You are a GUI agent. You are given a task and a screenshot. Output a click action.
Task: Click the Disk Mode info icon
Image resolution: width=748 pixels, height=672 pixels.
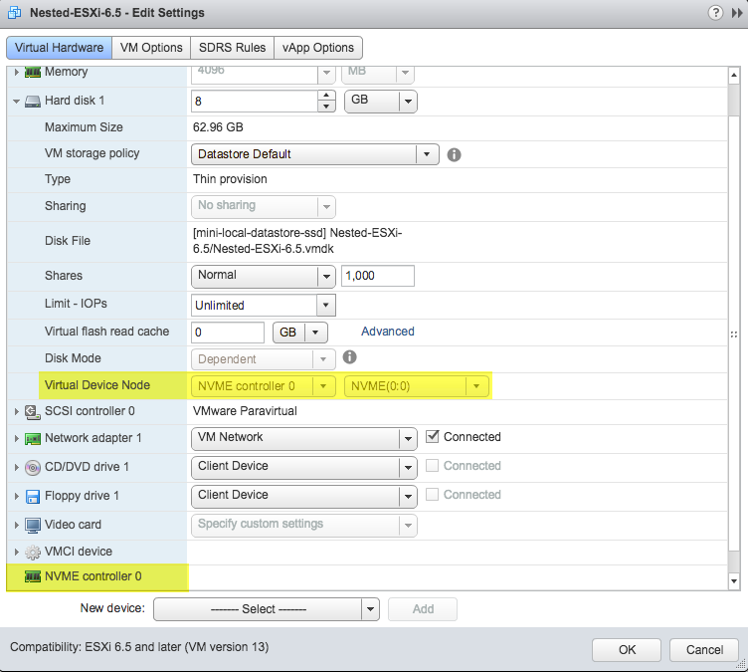tap(349, 357)
